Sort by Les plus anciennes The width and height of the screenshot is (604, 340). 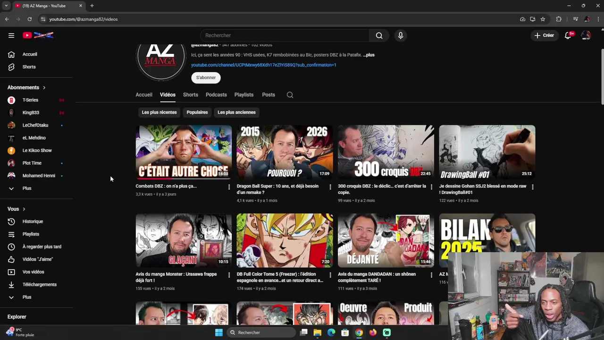click(236, 112)
